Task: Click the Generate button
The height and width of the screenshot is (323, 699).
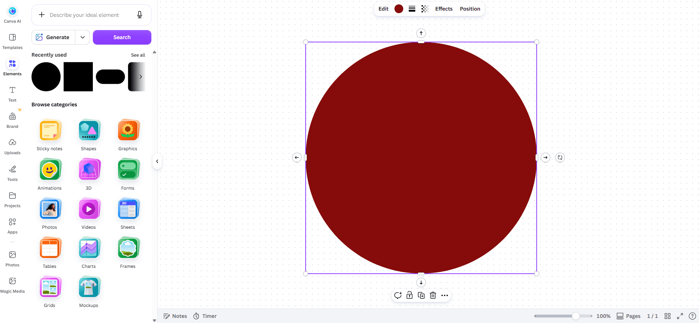Action: click(53, 37)
